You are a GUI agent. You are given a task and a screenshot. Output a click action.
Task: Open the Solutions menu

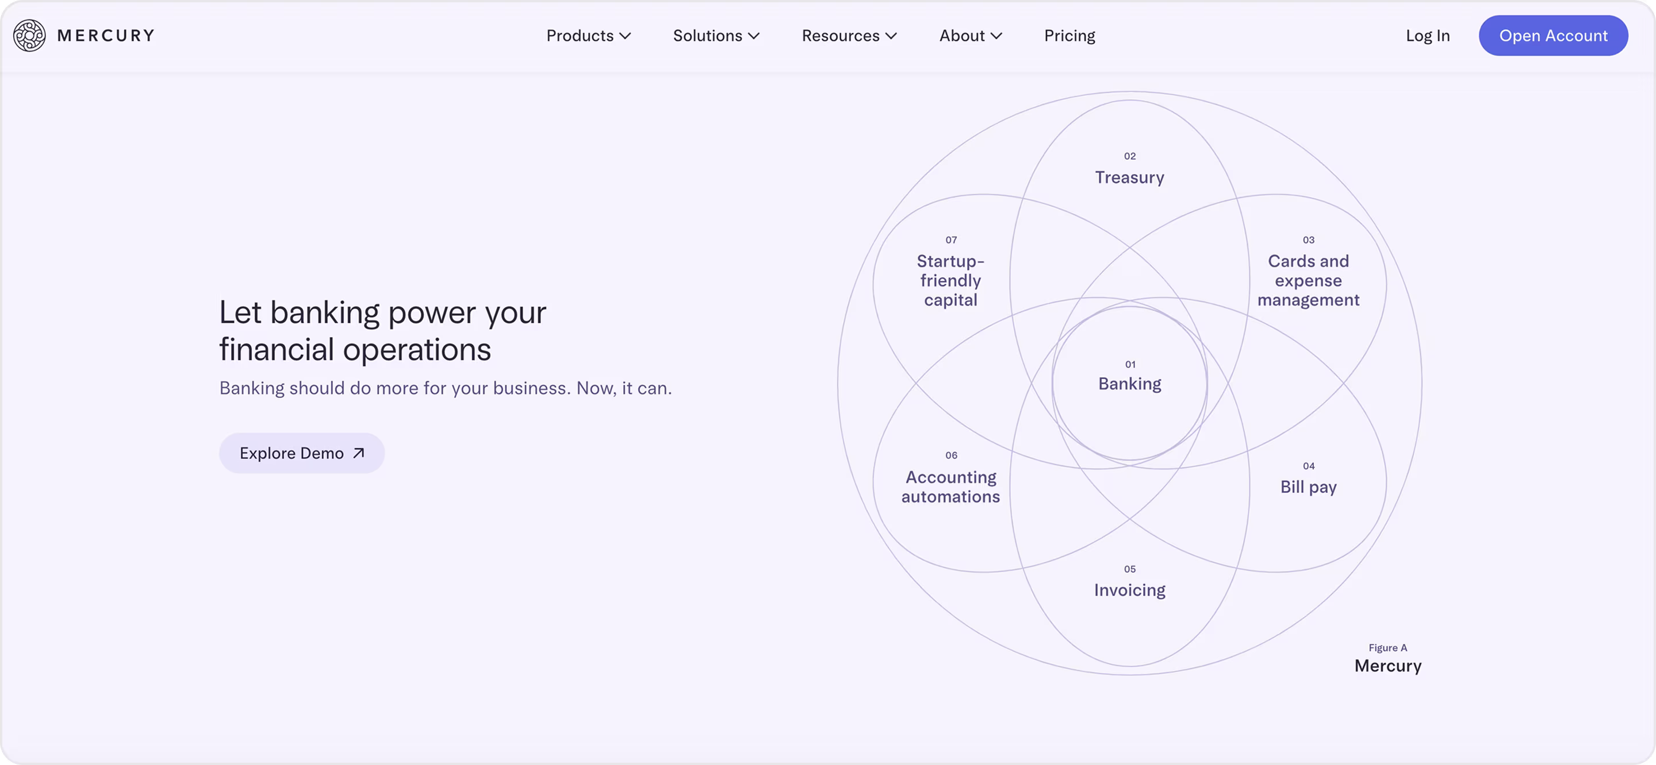(x=716, y=36)
